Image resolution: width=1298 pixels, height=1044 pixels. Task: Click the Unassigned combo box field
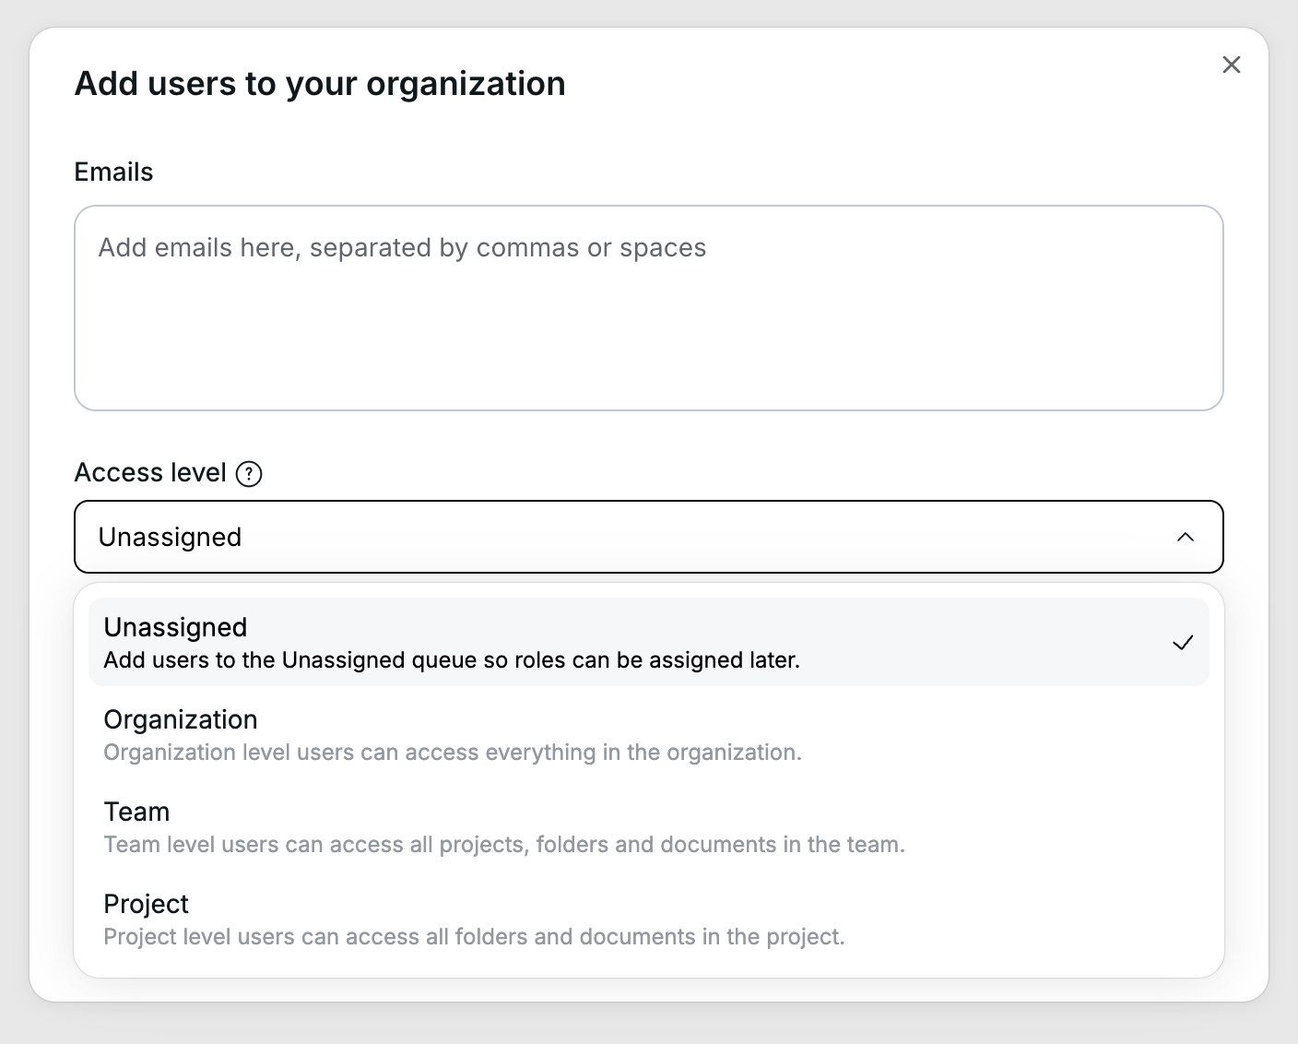(x=649, y=537)
